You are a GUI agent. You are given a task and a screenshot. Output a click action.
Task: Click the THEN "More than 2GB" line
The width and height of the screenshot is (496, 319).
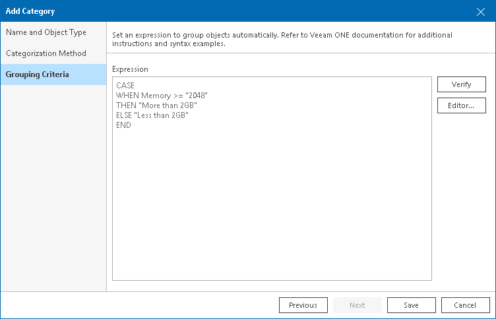(x=156, y=105)
